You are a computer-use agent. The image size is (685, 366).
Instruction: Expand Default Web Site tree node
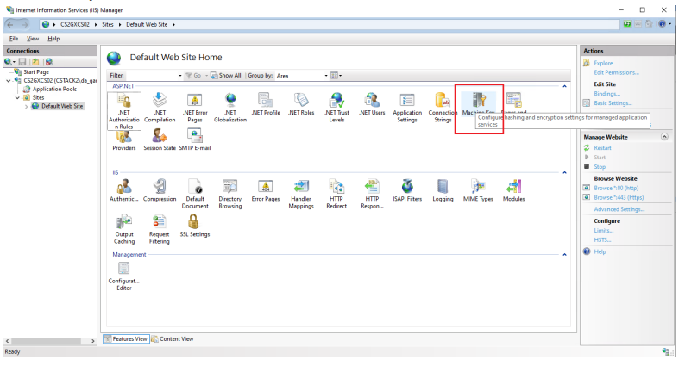[26, 106]
